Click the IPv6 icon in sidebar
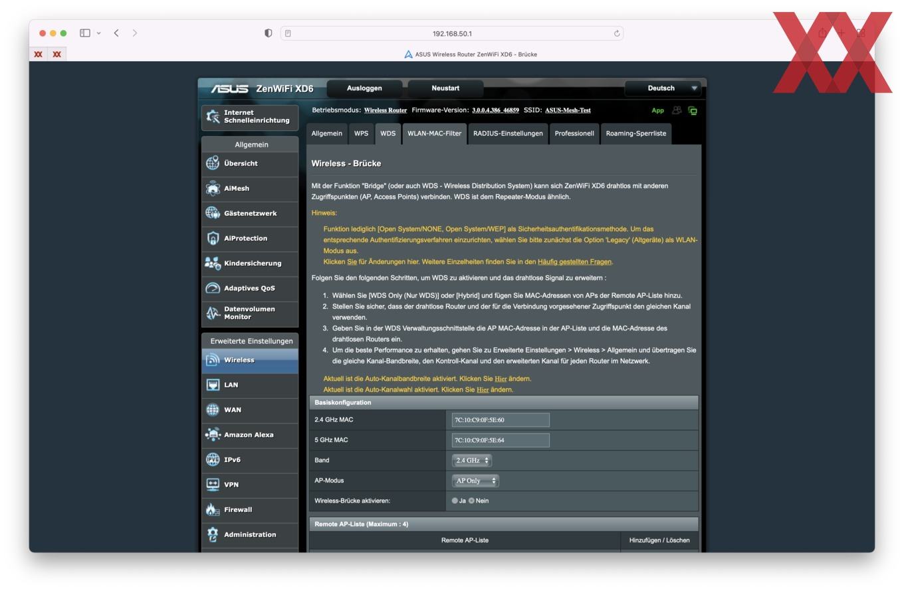 213,459
